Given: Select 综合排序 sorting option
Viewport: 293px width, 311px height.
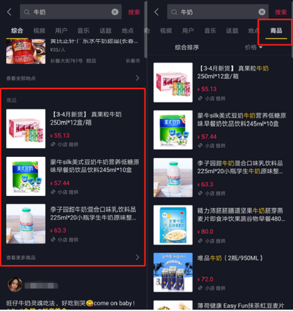Looking at the screenshot, I should point(186,47).
